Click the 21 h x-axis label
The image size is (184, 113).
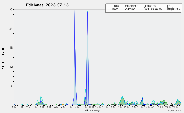161,107
